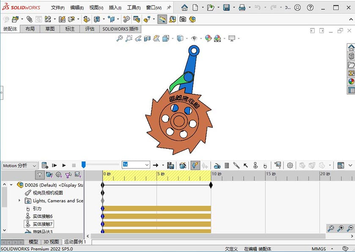
Task: Take a snapshot with the camera icon
Action: tap(183, 19)
